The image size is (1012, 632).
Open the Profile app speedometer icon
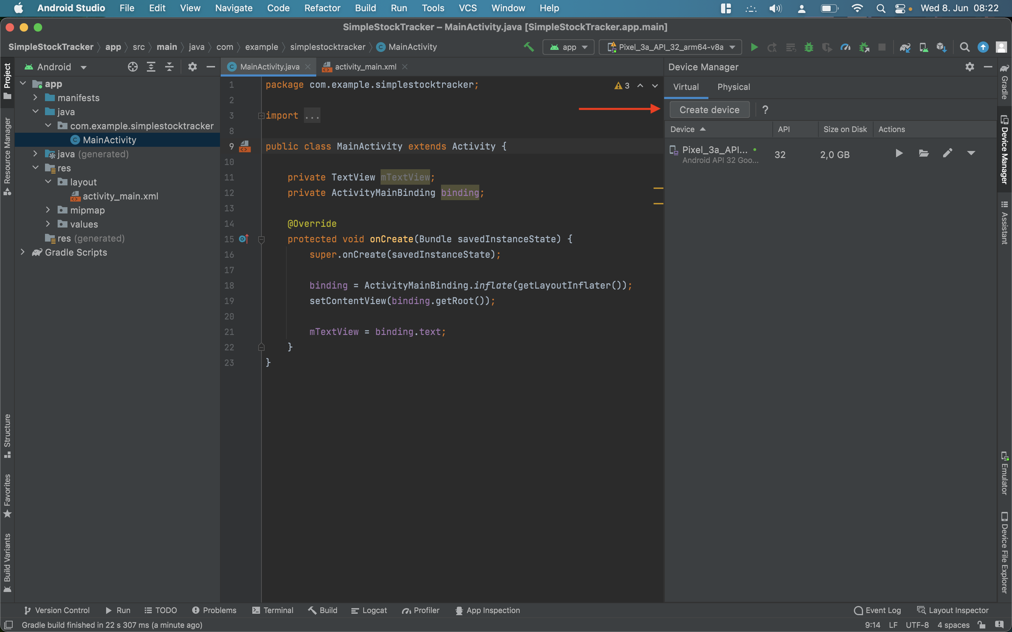point(845,47)
